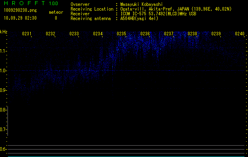Click the 0232 time marker
Screen dimensions: 248x157
50,34
